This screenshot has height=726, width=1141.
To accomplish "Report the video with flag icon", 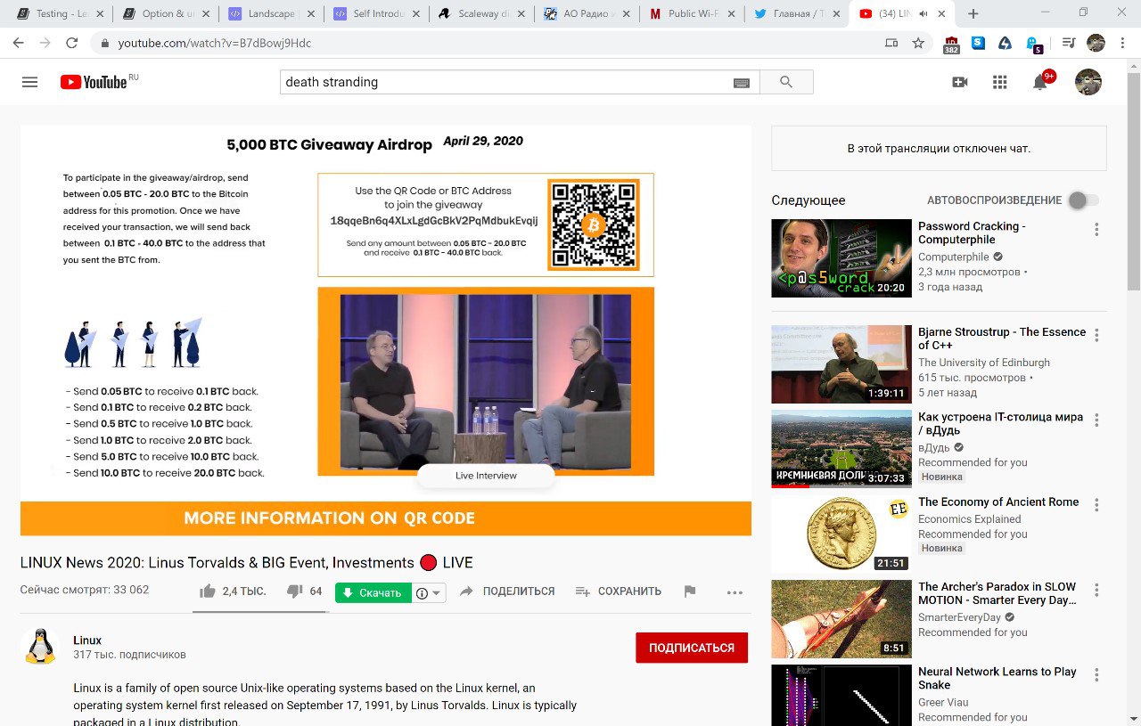I will tap(689, 591).
